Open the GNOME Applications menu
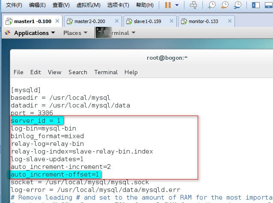This screenshot has width=273, height=203. (34, 33)
